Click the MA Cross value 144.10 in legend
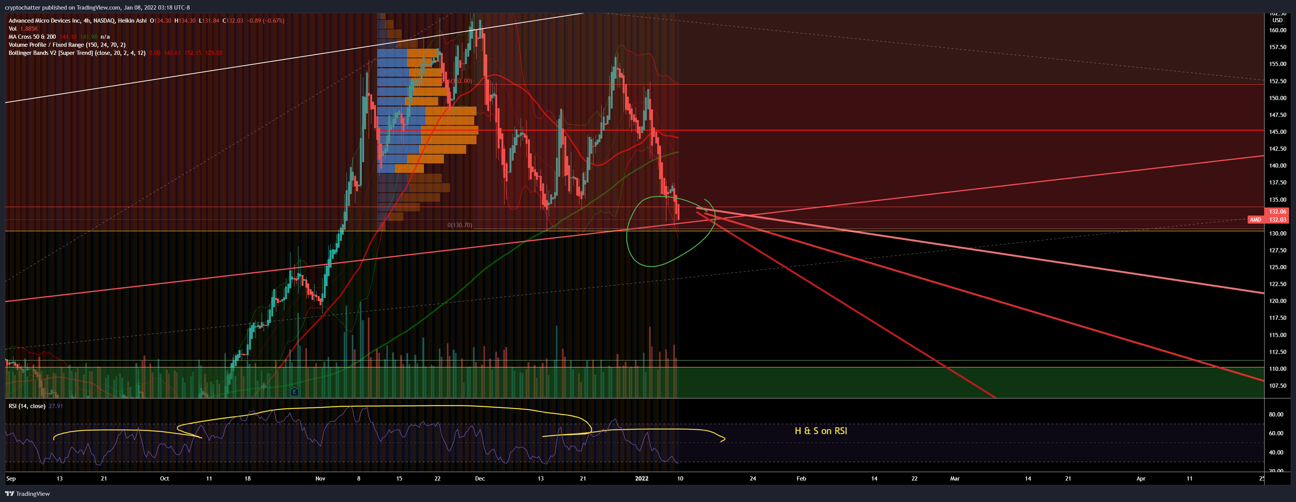1296x502 pixels. point(68,37)
